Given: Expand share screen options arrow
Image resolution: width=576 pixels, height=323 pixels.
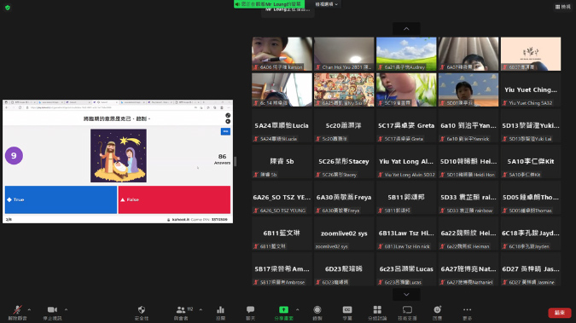Looking at the screenshot, I should (297, 309).
